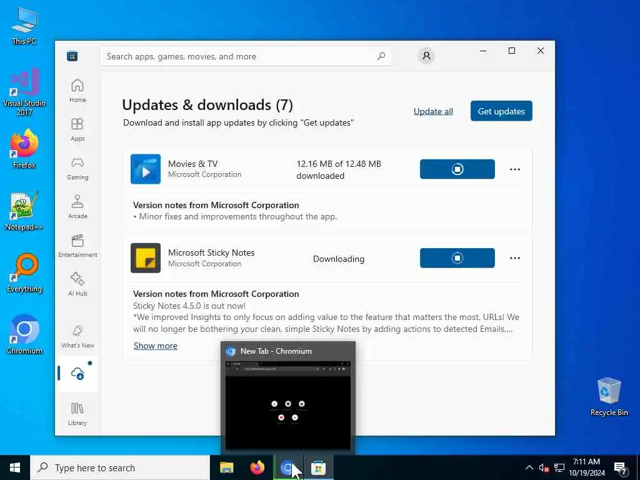Click the Movies & TV app icon
The height and width of the screenshot is (480, 640).
pyautogui.click(x=146, y=169)
